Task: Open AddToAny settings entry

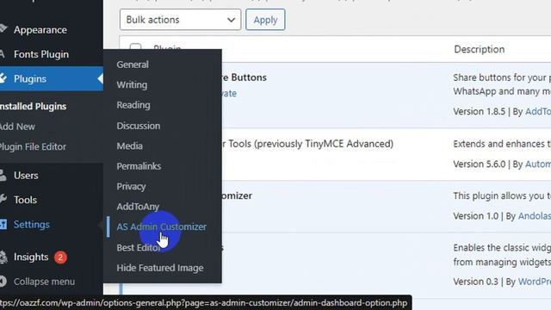Action: (138, 207)
